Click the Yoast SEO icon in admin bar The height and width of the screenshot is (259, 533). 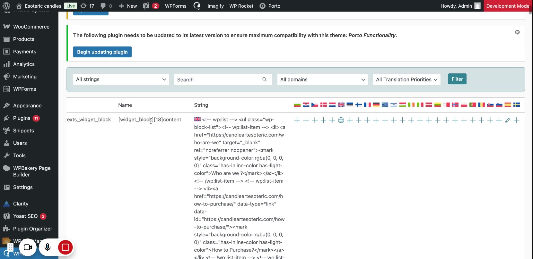[146, 6]
